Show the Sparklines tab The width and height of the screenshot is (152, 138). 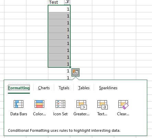(108, 88)
